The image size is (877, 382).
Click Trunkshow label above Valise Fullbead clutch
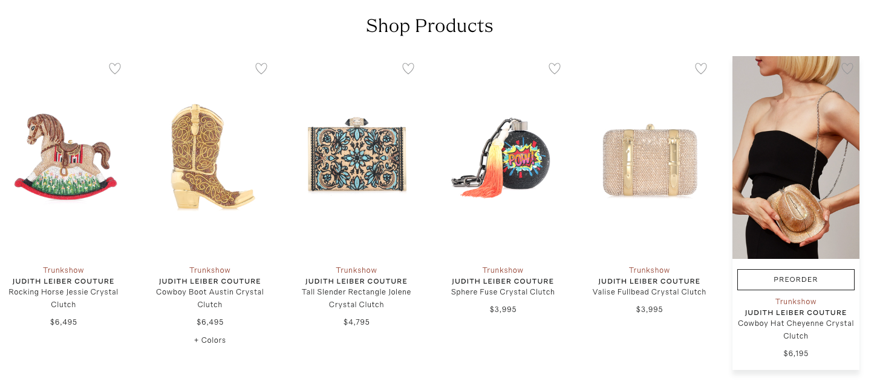click(650, 270)
